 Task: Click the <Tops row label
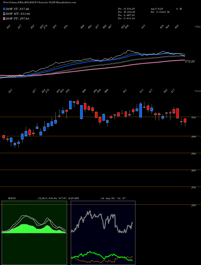tap(197, 27)
